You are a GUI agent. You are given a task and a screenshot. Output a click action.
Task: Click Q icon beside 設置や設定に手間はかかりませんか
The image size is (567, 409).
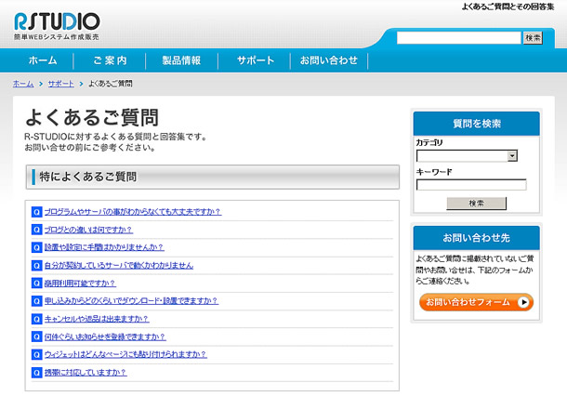(x=36, y=247)
